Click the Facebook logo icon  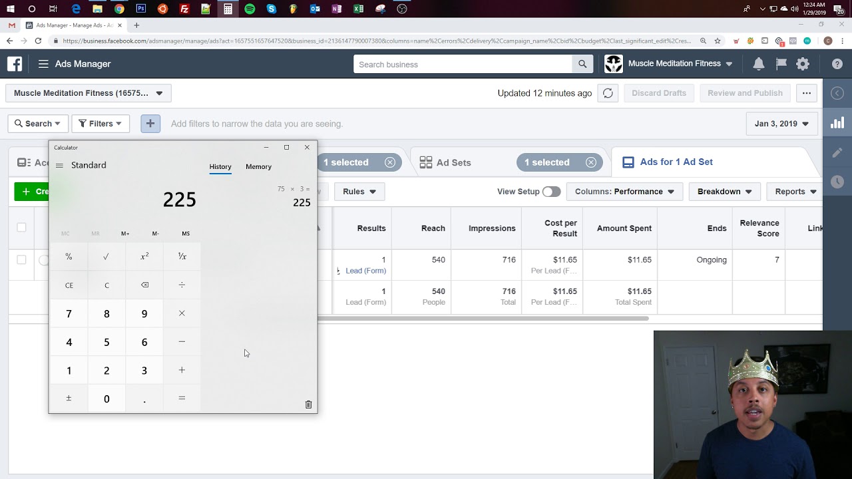point(15,64)
